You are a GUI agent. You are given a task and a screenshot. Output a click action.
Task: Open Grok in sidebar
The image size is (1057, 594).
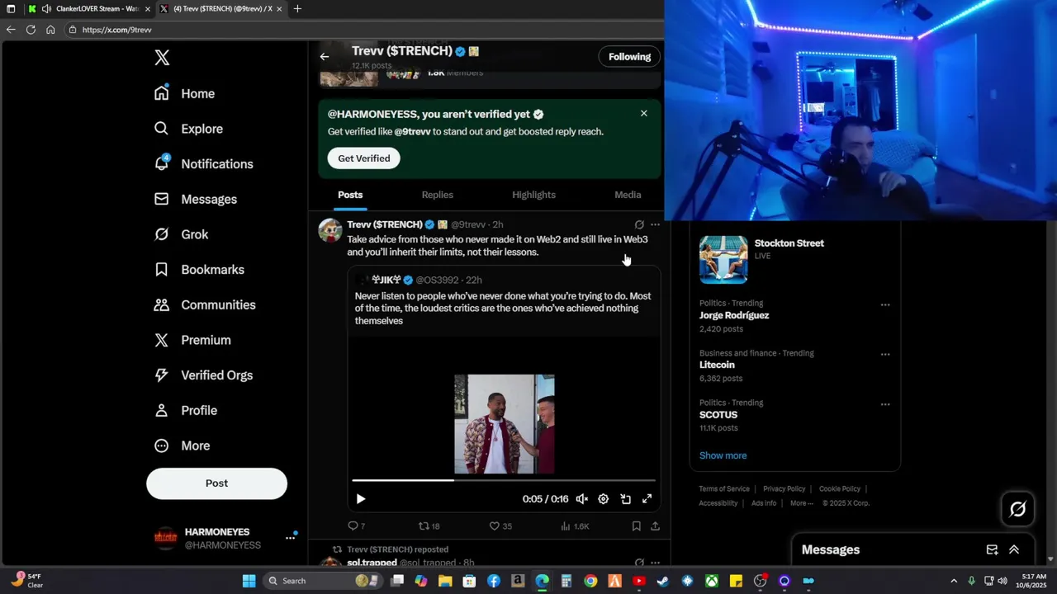click(181, 234)
